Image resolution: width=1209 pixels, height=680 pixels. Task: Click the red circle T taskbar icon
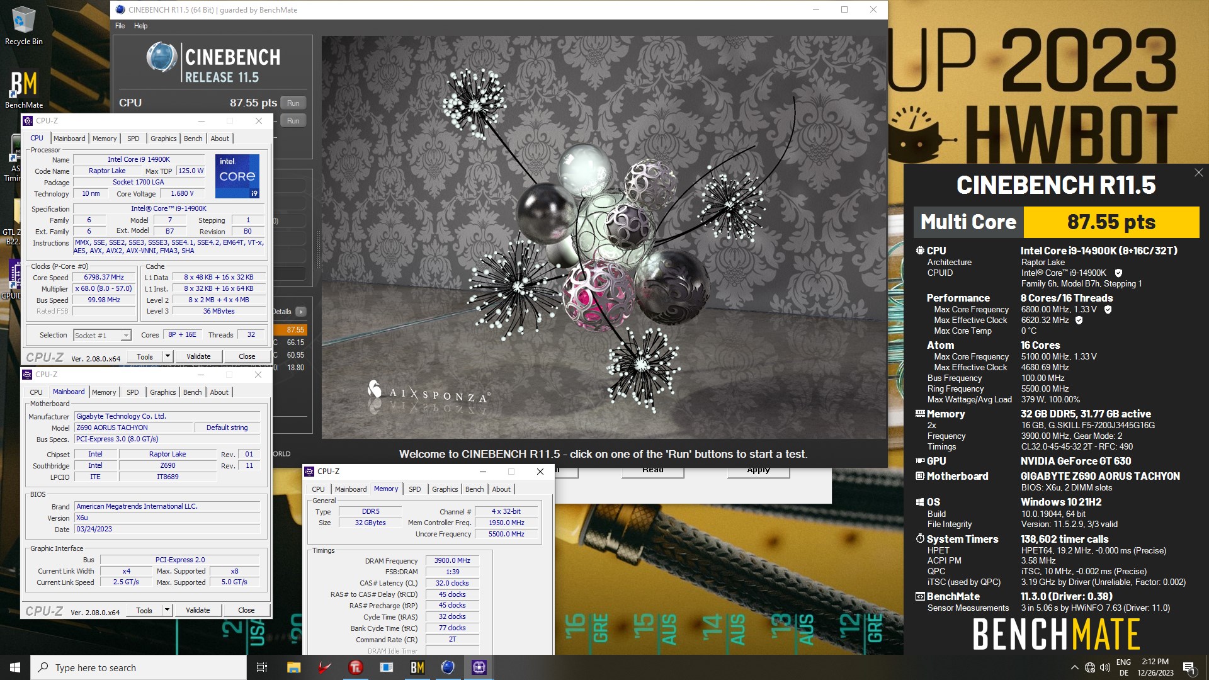click(x=355, y=667)
